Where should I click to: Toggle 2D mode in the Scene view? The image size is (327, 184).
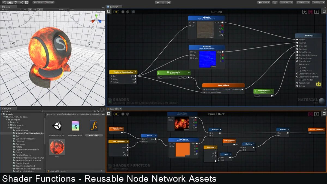25,9
